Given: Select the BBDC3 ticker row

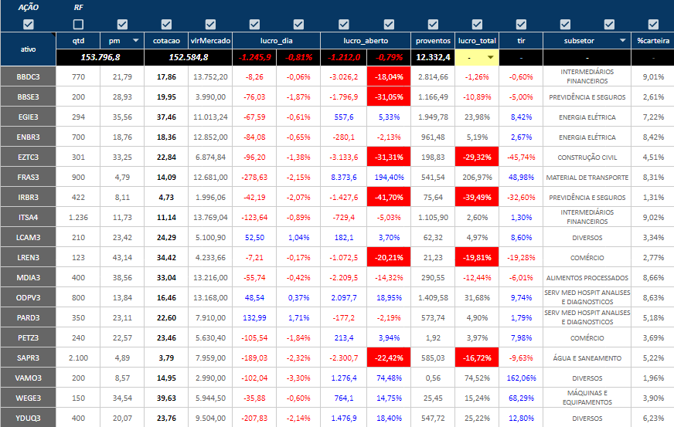Looking at the screenshot, I should [x=29, y=77].
